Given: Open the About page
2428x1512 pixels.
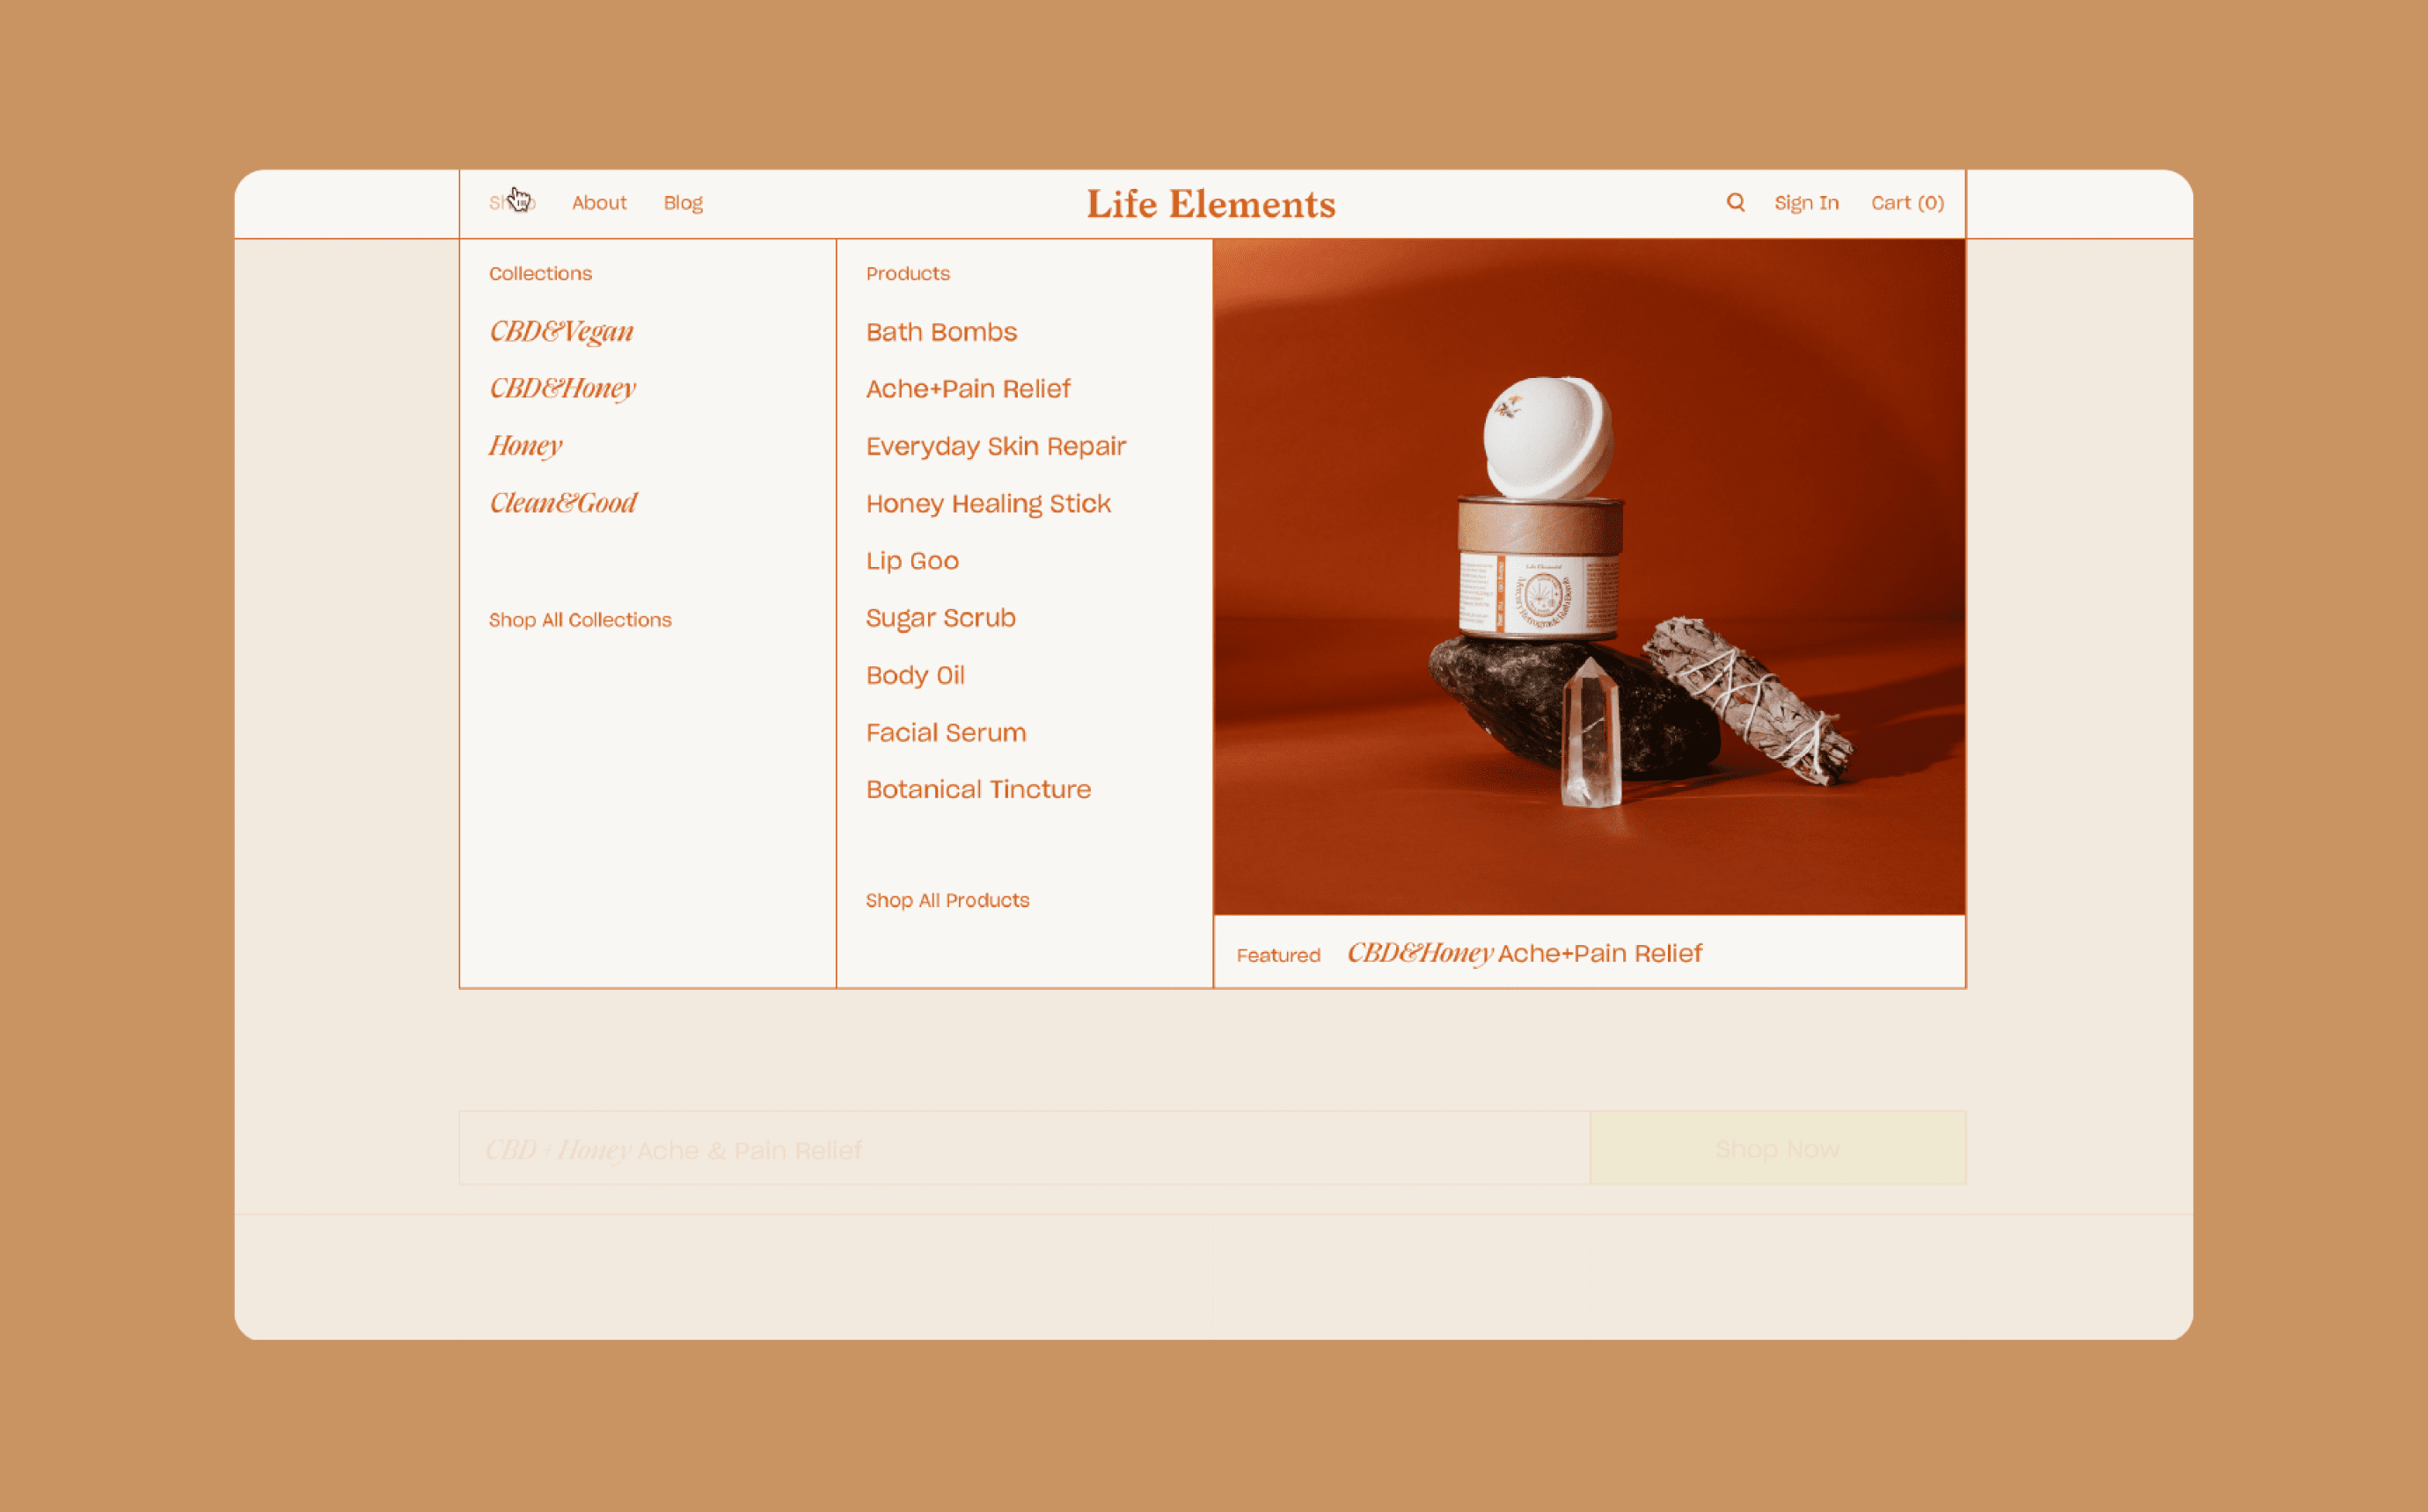Looking at the screenshot, I should [598, 203].
